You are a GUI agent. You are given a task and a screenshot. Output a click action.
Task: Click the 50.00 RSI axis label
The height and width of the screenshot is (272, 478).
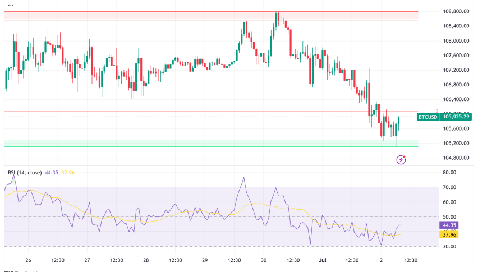click(449, 217)
